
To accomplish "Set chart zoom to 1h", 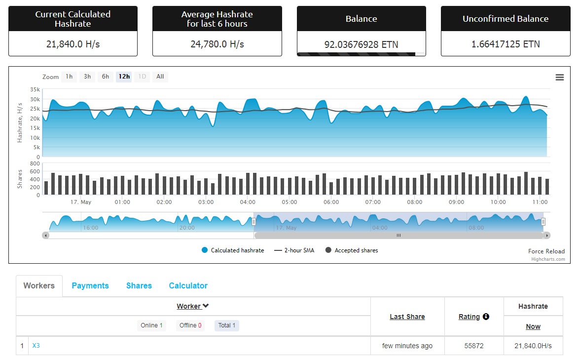I will coord(69,77).
